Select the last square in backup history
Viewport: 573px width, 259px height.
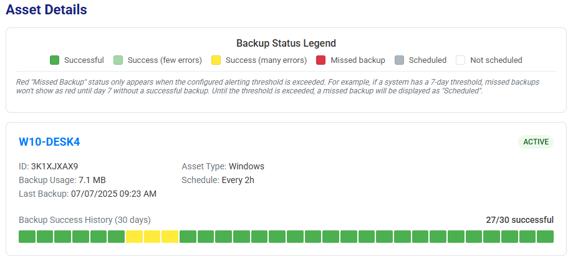[546, 237]
